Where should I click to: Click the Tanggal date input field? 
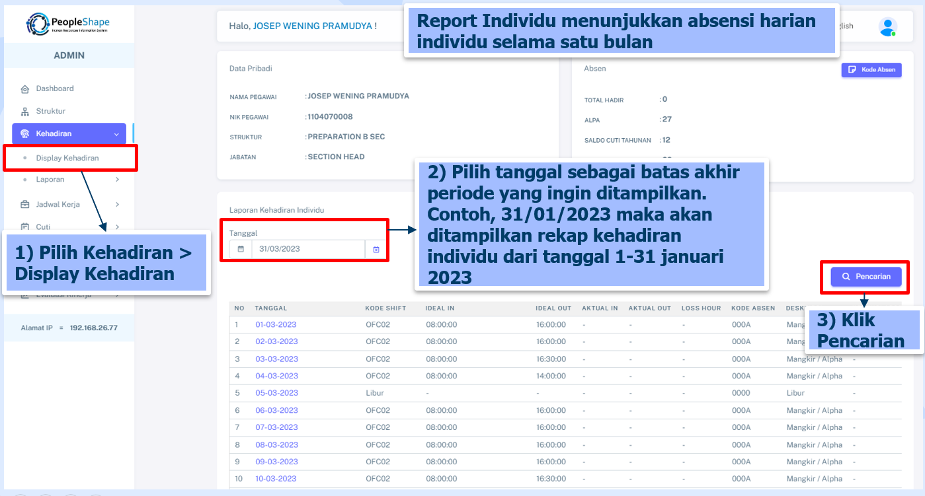(x=307, y=249)
